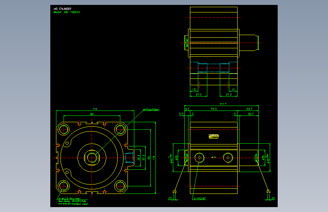The height and width of the screenshot is (212, 328).
Task: Select the M16 thread callout label
Action: pyautogui.click(x=151, y=109)
